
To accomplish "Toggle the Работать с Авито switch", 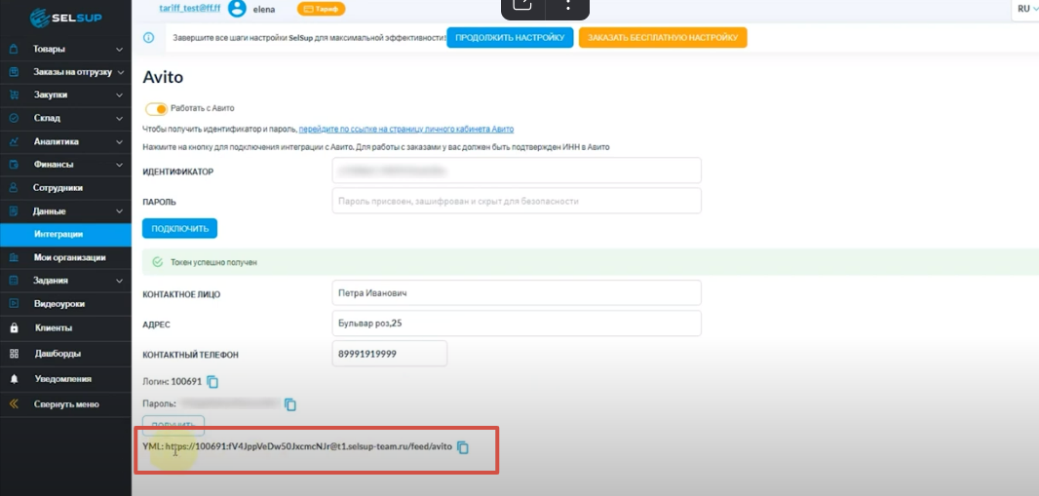I will click(x=156, y=108).
